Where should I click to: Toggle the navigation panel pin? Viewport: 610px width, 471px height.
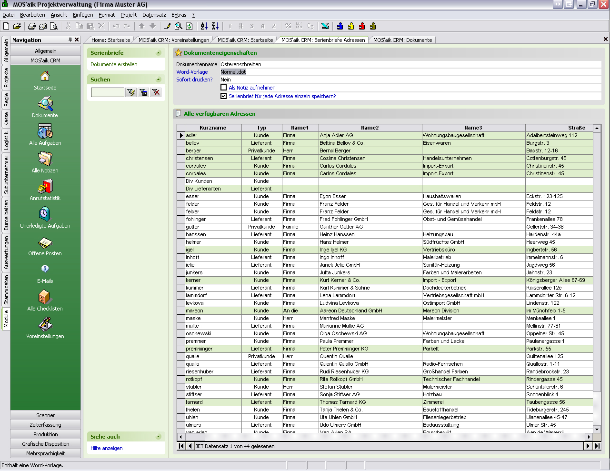pos(70,40)
